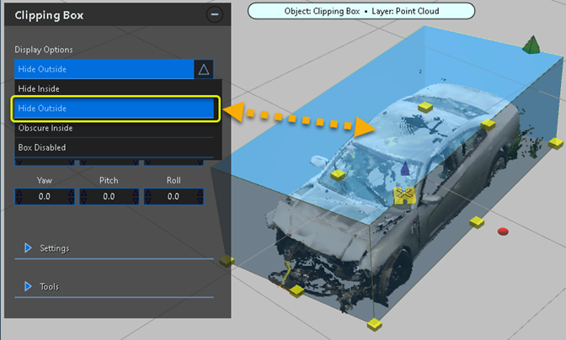Click the Object: Clipping Box status label
Viewport: 566px width, 340px height.
pyautogui.click(x=361, y=11)
